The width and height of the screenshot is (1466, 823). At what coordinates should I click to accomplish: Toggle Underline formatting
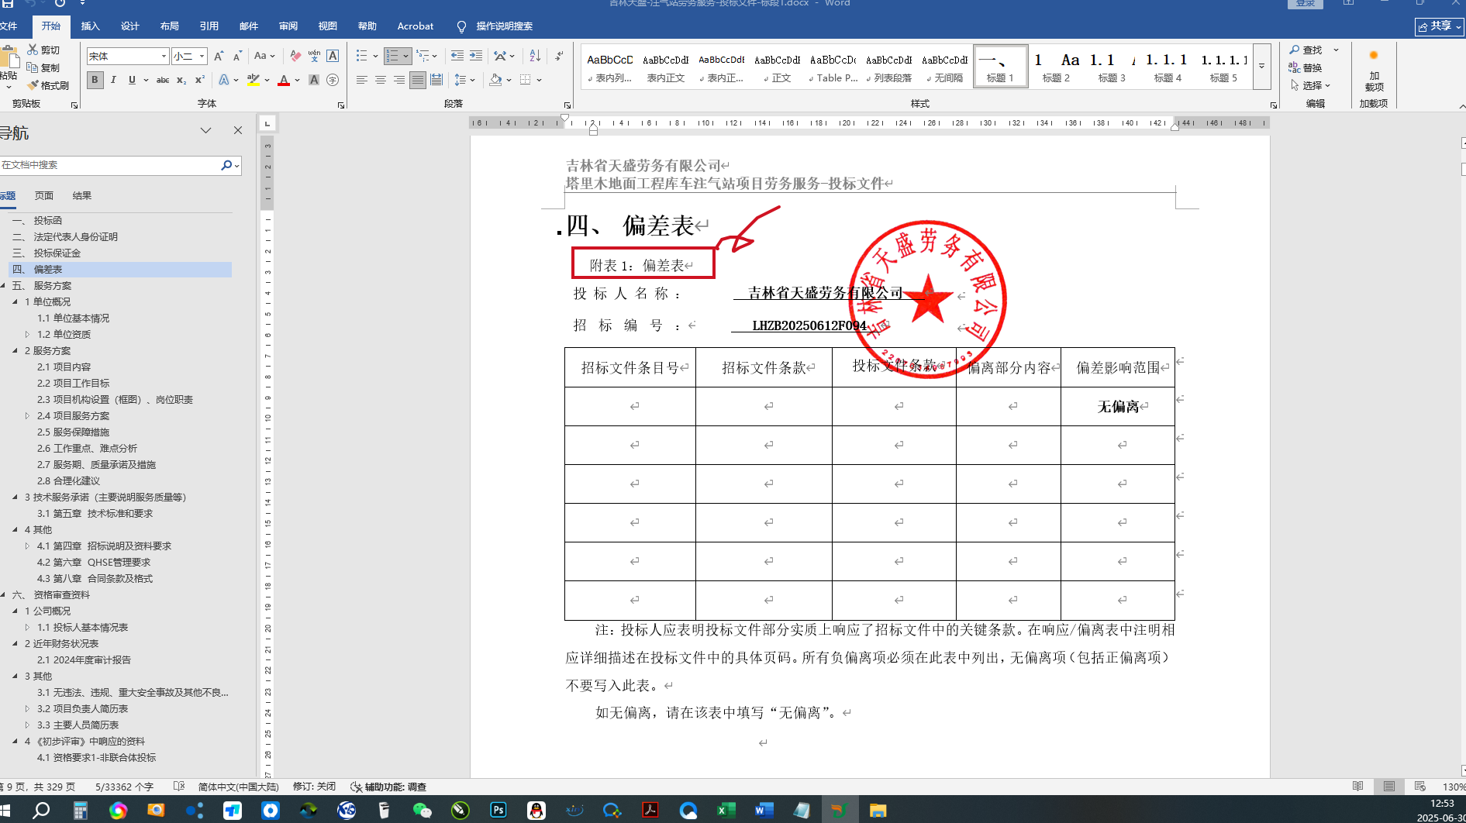coord(132,80)
